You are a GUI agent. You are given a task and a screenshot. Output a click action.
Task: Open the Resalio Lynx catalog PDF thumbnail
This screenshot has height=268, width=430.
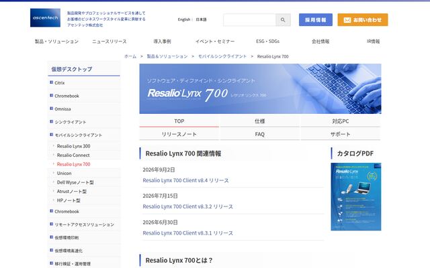356,196
